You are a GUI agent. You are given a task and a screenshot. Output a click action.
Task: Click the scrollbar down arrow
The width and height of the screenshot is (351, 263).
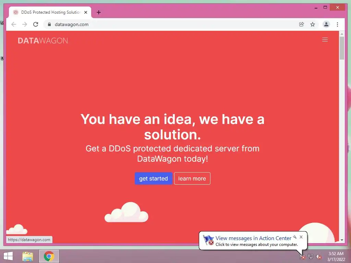pos(342,240)
